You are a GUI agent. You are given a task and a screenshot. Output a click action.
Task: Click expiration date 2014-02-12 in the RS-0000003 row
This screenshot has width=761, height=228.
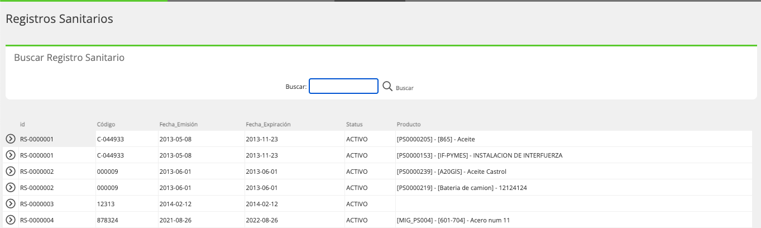[x=262, y=204]
